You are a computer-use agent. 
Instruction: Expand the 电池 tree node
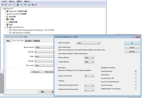5,25
